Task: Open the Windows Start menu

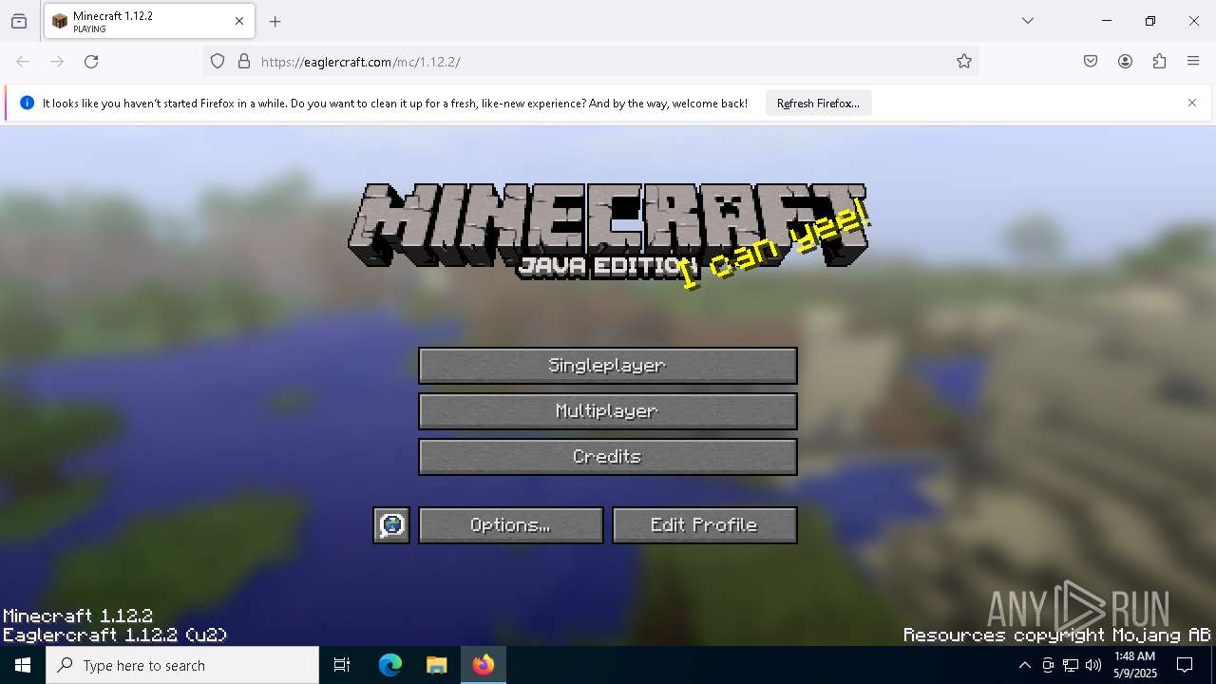Action: pyautogui.click(x=23, y=665)
